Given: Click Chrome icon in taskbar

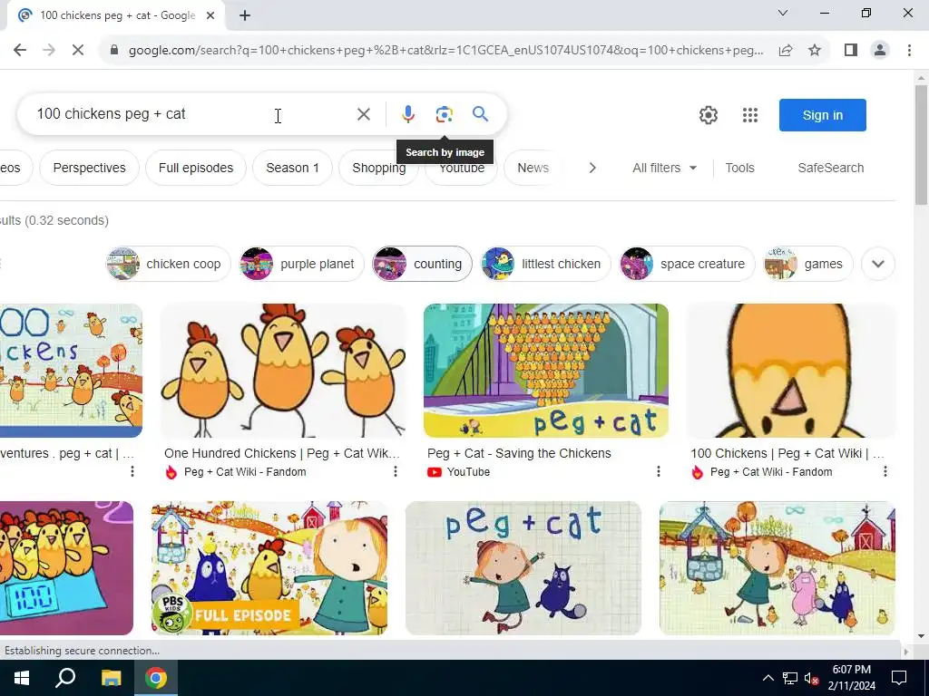Looking at the screenshot, I should [x=156, y=678].
